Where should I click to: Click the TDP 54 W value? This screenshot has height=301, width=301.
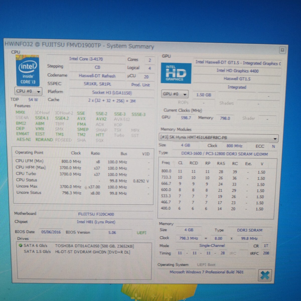[33, 100]
